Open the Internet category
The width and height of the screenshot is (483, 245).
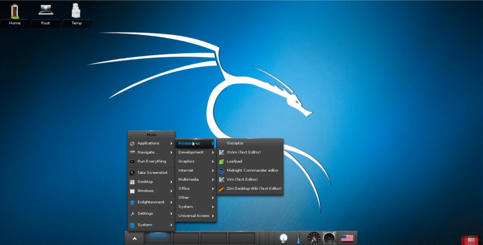(196, 171)
